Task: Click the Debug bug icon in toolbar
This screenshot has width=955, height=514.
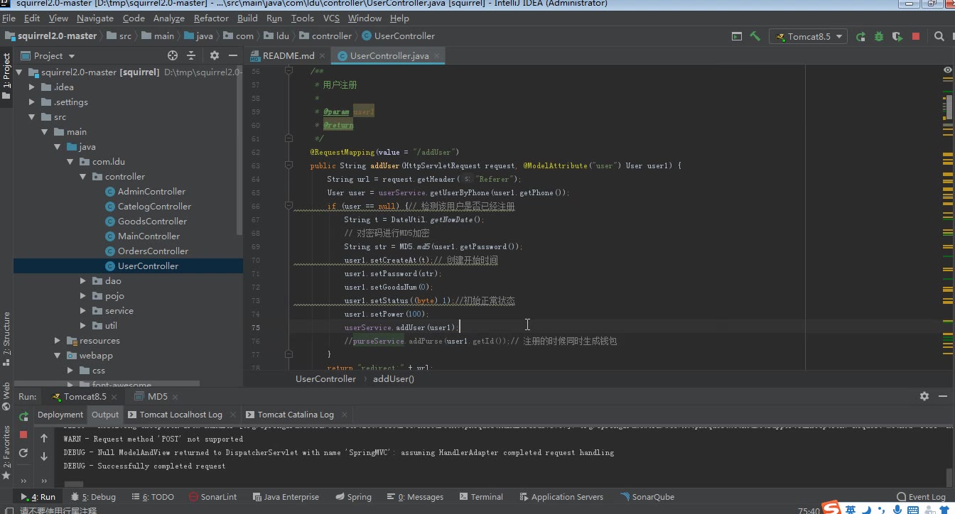Action: pos(879,36)
